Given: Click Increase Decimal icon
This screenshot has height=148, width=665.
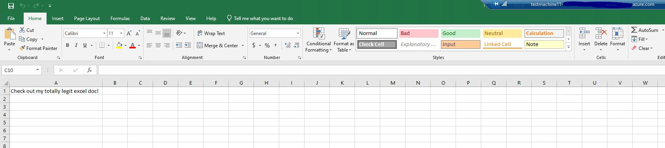Looking at the screenshot, I should pyautogui.click(x=288, y=45).
